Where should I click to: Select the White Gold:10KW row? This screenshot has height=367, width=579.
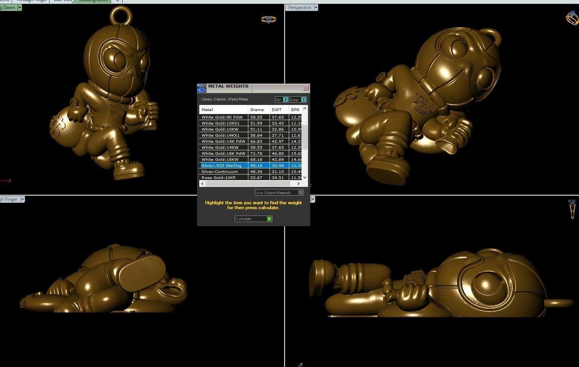(251, 129)
